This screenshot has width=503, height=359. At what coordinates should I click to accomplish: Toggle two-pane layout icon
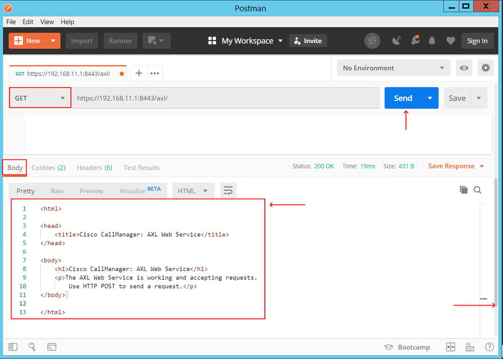[451, 347]
